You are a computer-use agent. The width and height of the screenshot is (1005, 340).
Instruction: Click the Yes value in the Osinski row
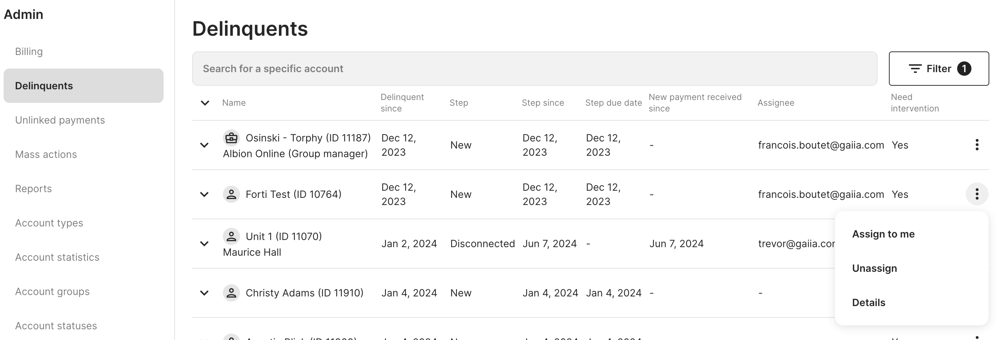[900, 145]
